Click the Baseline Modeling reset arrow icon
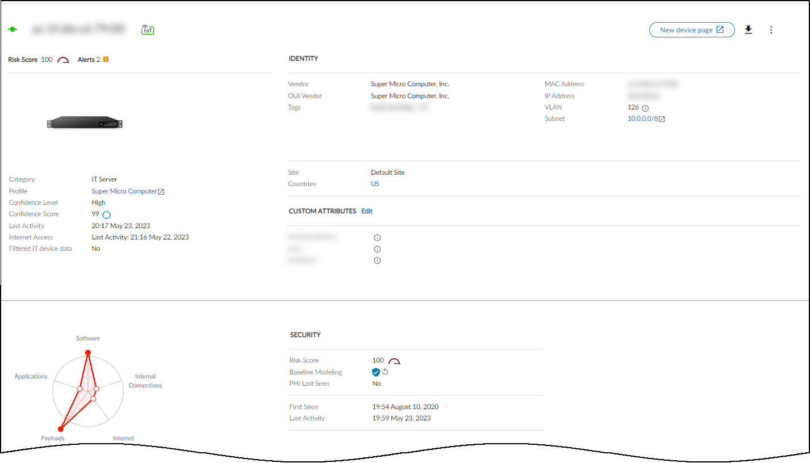 385,372
